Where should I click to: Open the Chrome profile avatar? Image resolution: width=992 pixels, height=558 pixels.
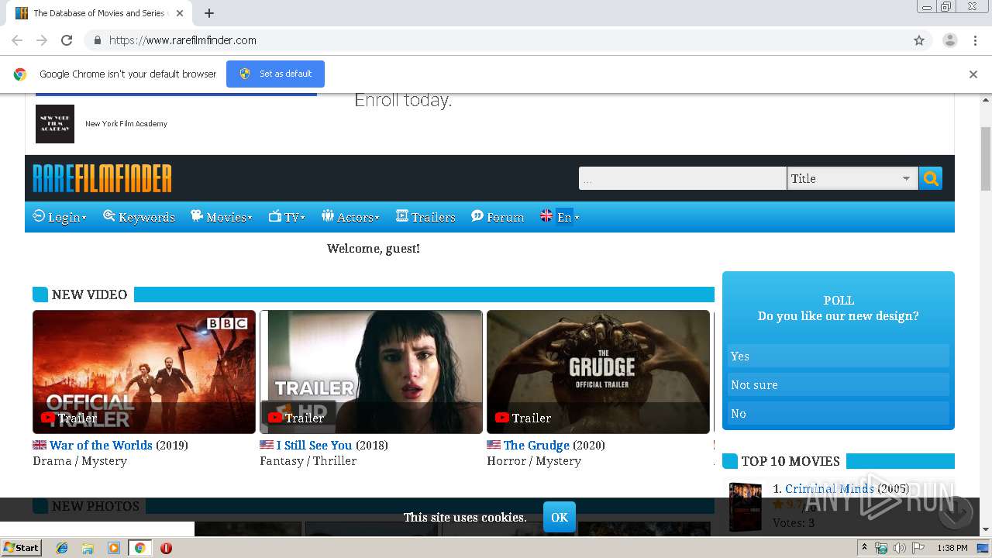pos(950,40)
